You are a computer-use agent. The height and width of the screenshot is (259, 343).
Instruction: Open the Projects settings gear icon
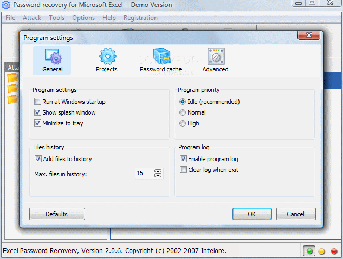point(108,56)
